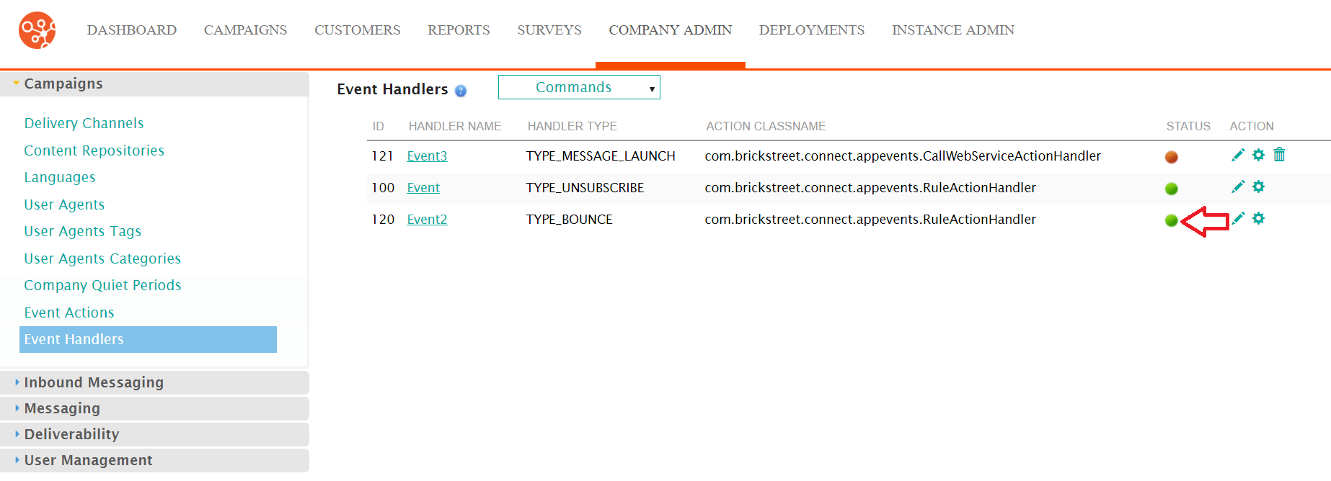Screen dimensions: 1331x481
Task: Click the ACTION CLASSNAME column header
Action: tap(766, 126)
